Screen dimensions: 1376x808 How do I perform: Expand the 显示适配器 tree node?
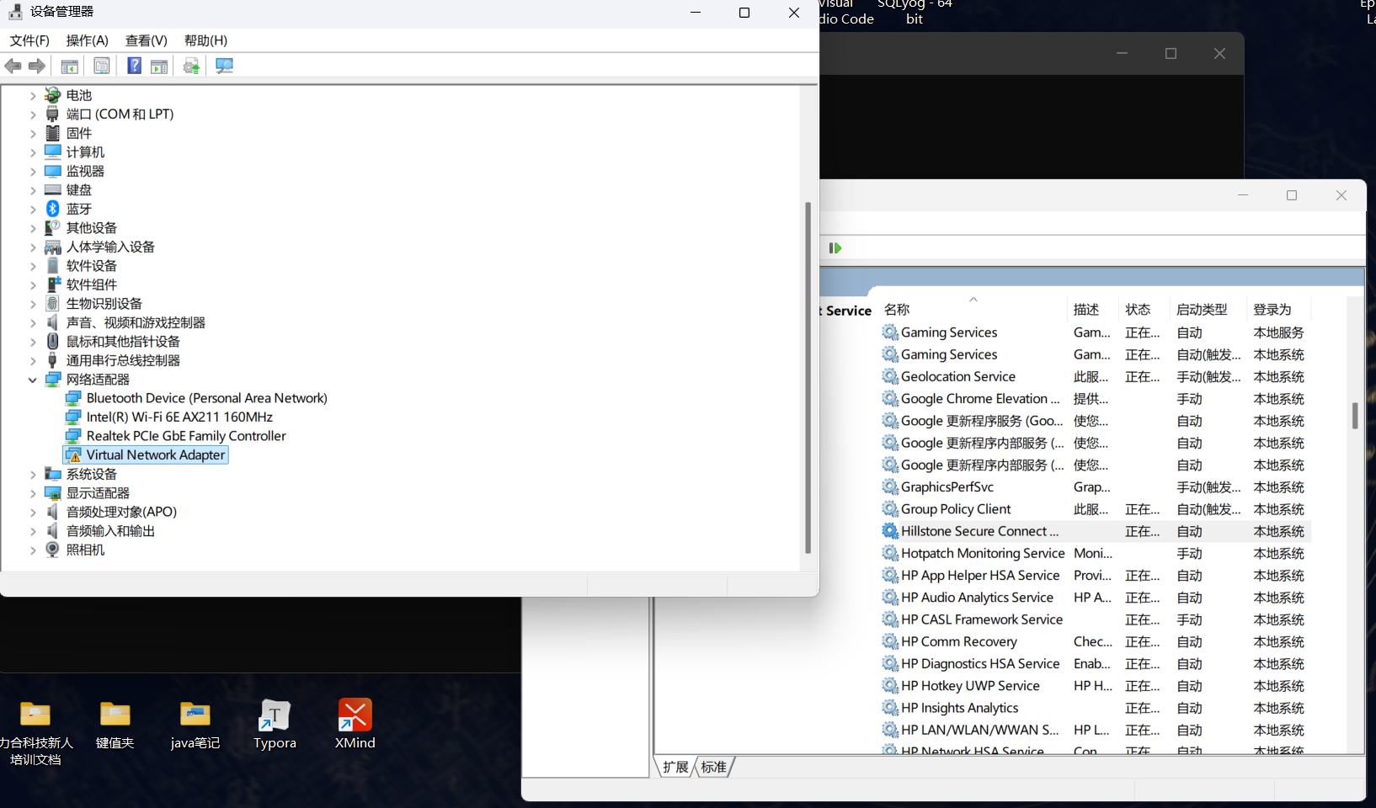pos(33,493)
